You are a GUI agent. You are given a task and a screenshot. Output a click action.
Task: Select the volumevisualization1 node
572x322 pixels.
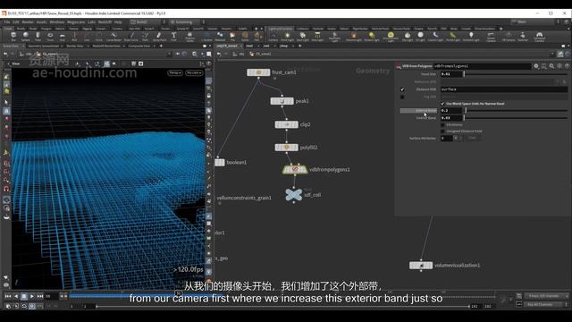click(x=421, y=266)
